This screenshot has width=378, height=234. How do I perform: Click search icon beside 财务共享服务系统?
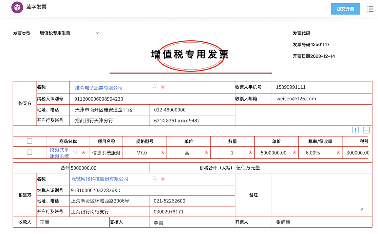pos(76,152)
